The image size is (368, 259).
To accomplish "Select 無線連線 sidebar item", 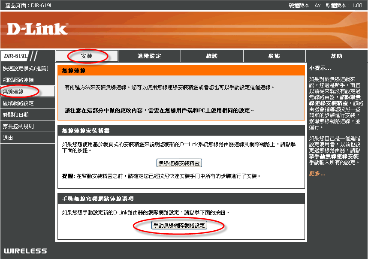I will (x=27, y=91).
